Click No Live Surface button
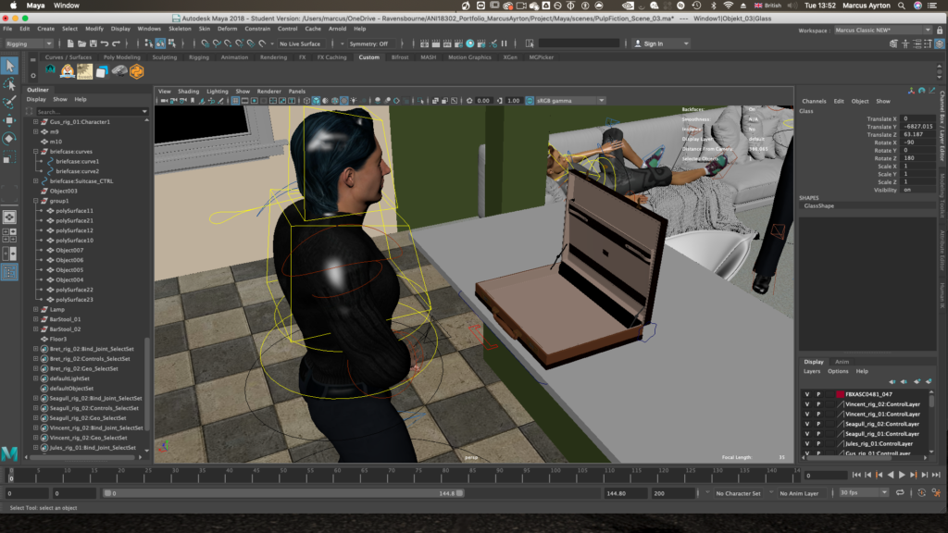Screen dimensions: 948x533 (301, 43)
